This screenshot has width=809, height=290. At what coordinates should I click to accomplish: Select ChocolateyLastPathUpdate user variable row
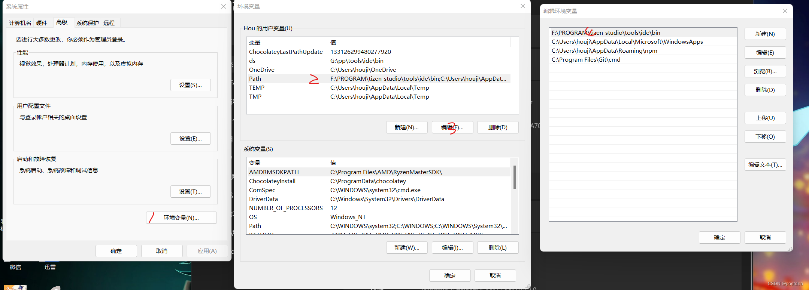(x=378, y=52)
